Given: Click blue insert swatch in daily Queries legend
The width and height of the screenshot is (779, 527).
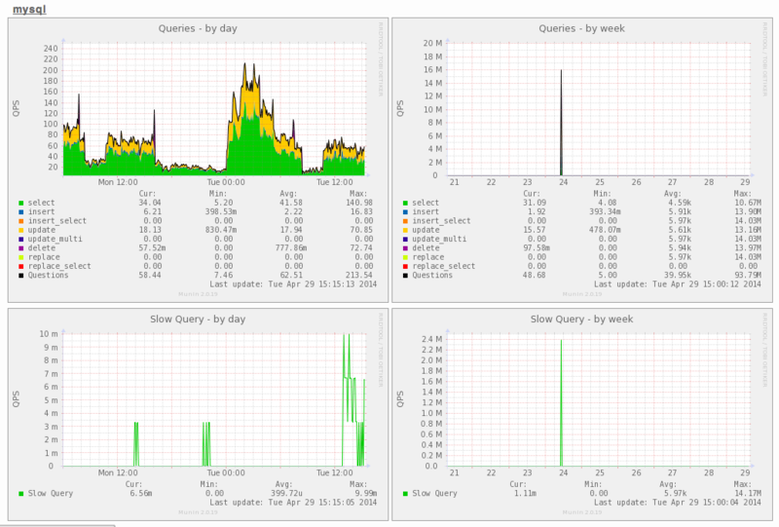Looking at the screenshot, I should (20, 211).
